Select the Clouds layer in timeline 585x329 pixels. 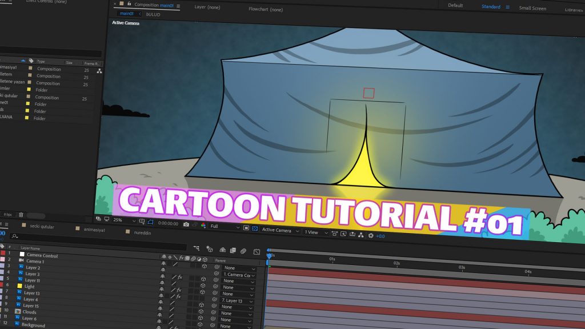[x=29, y=312]
